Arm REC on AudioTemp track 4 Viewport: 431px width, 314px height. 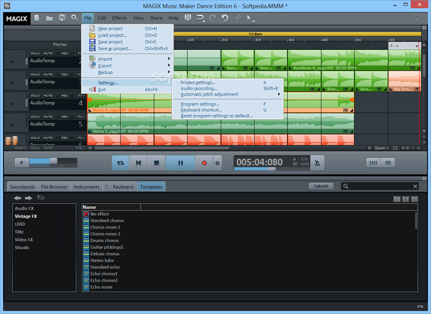click(x=65, y=95)
